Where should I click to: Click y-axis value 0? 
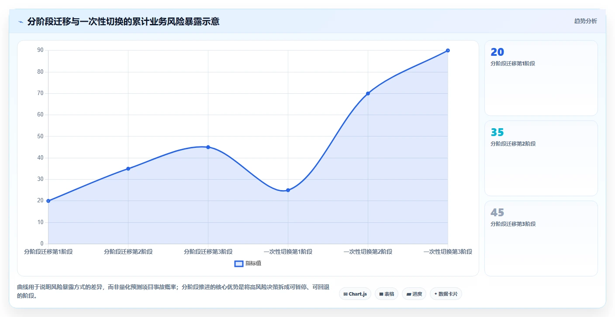click(42, 244)
